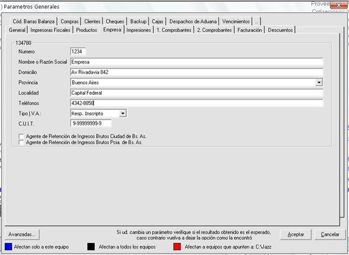This screenshot has width=349, height=255.
Task: Click the red color legend square
Action: pyautogui.click(x=177, y=247)
